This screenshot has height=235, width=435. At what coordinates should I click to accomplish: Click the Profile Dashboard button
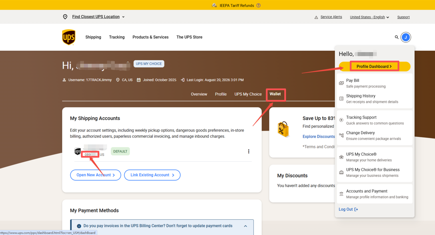(x=374, y=66)
